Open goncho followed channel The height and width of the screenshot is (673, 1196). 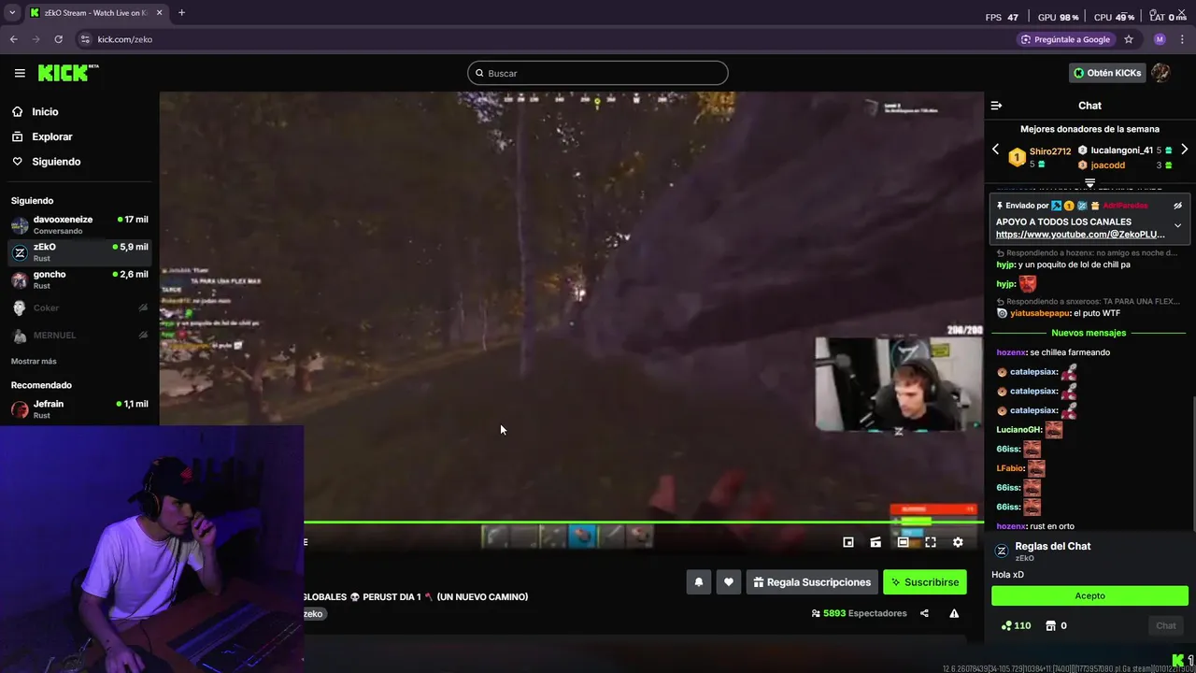pos(79,279)
